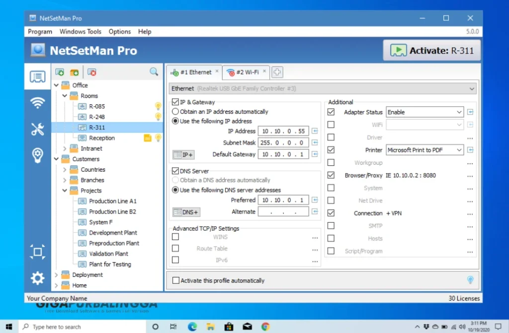
Task: Click inside the Preferred DNS field
Action: [x=283, y=200]
